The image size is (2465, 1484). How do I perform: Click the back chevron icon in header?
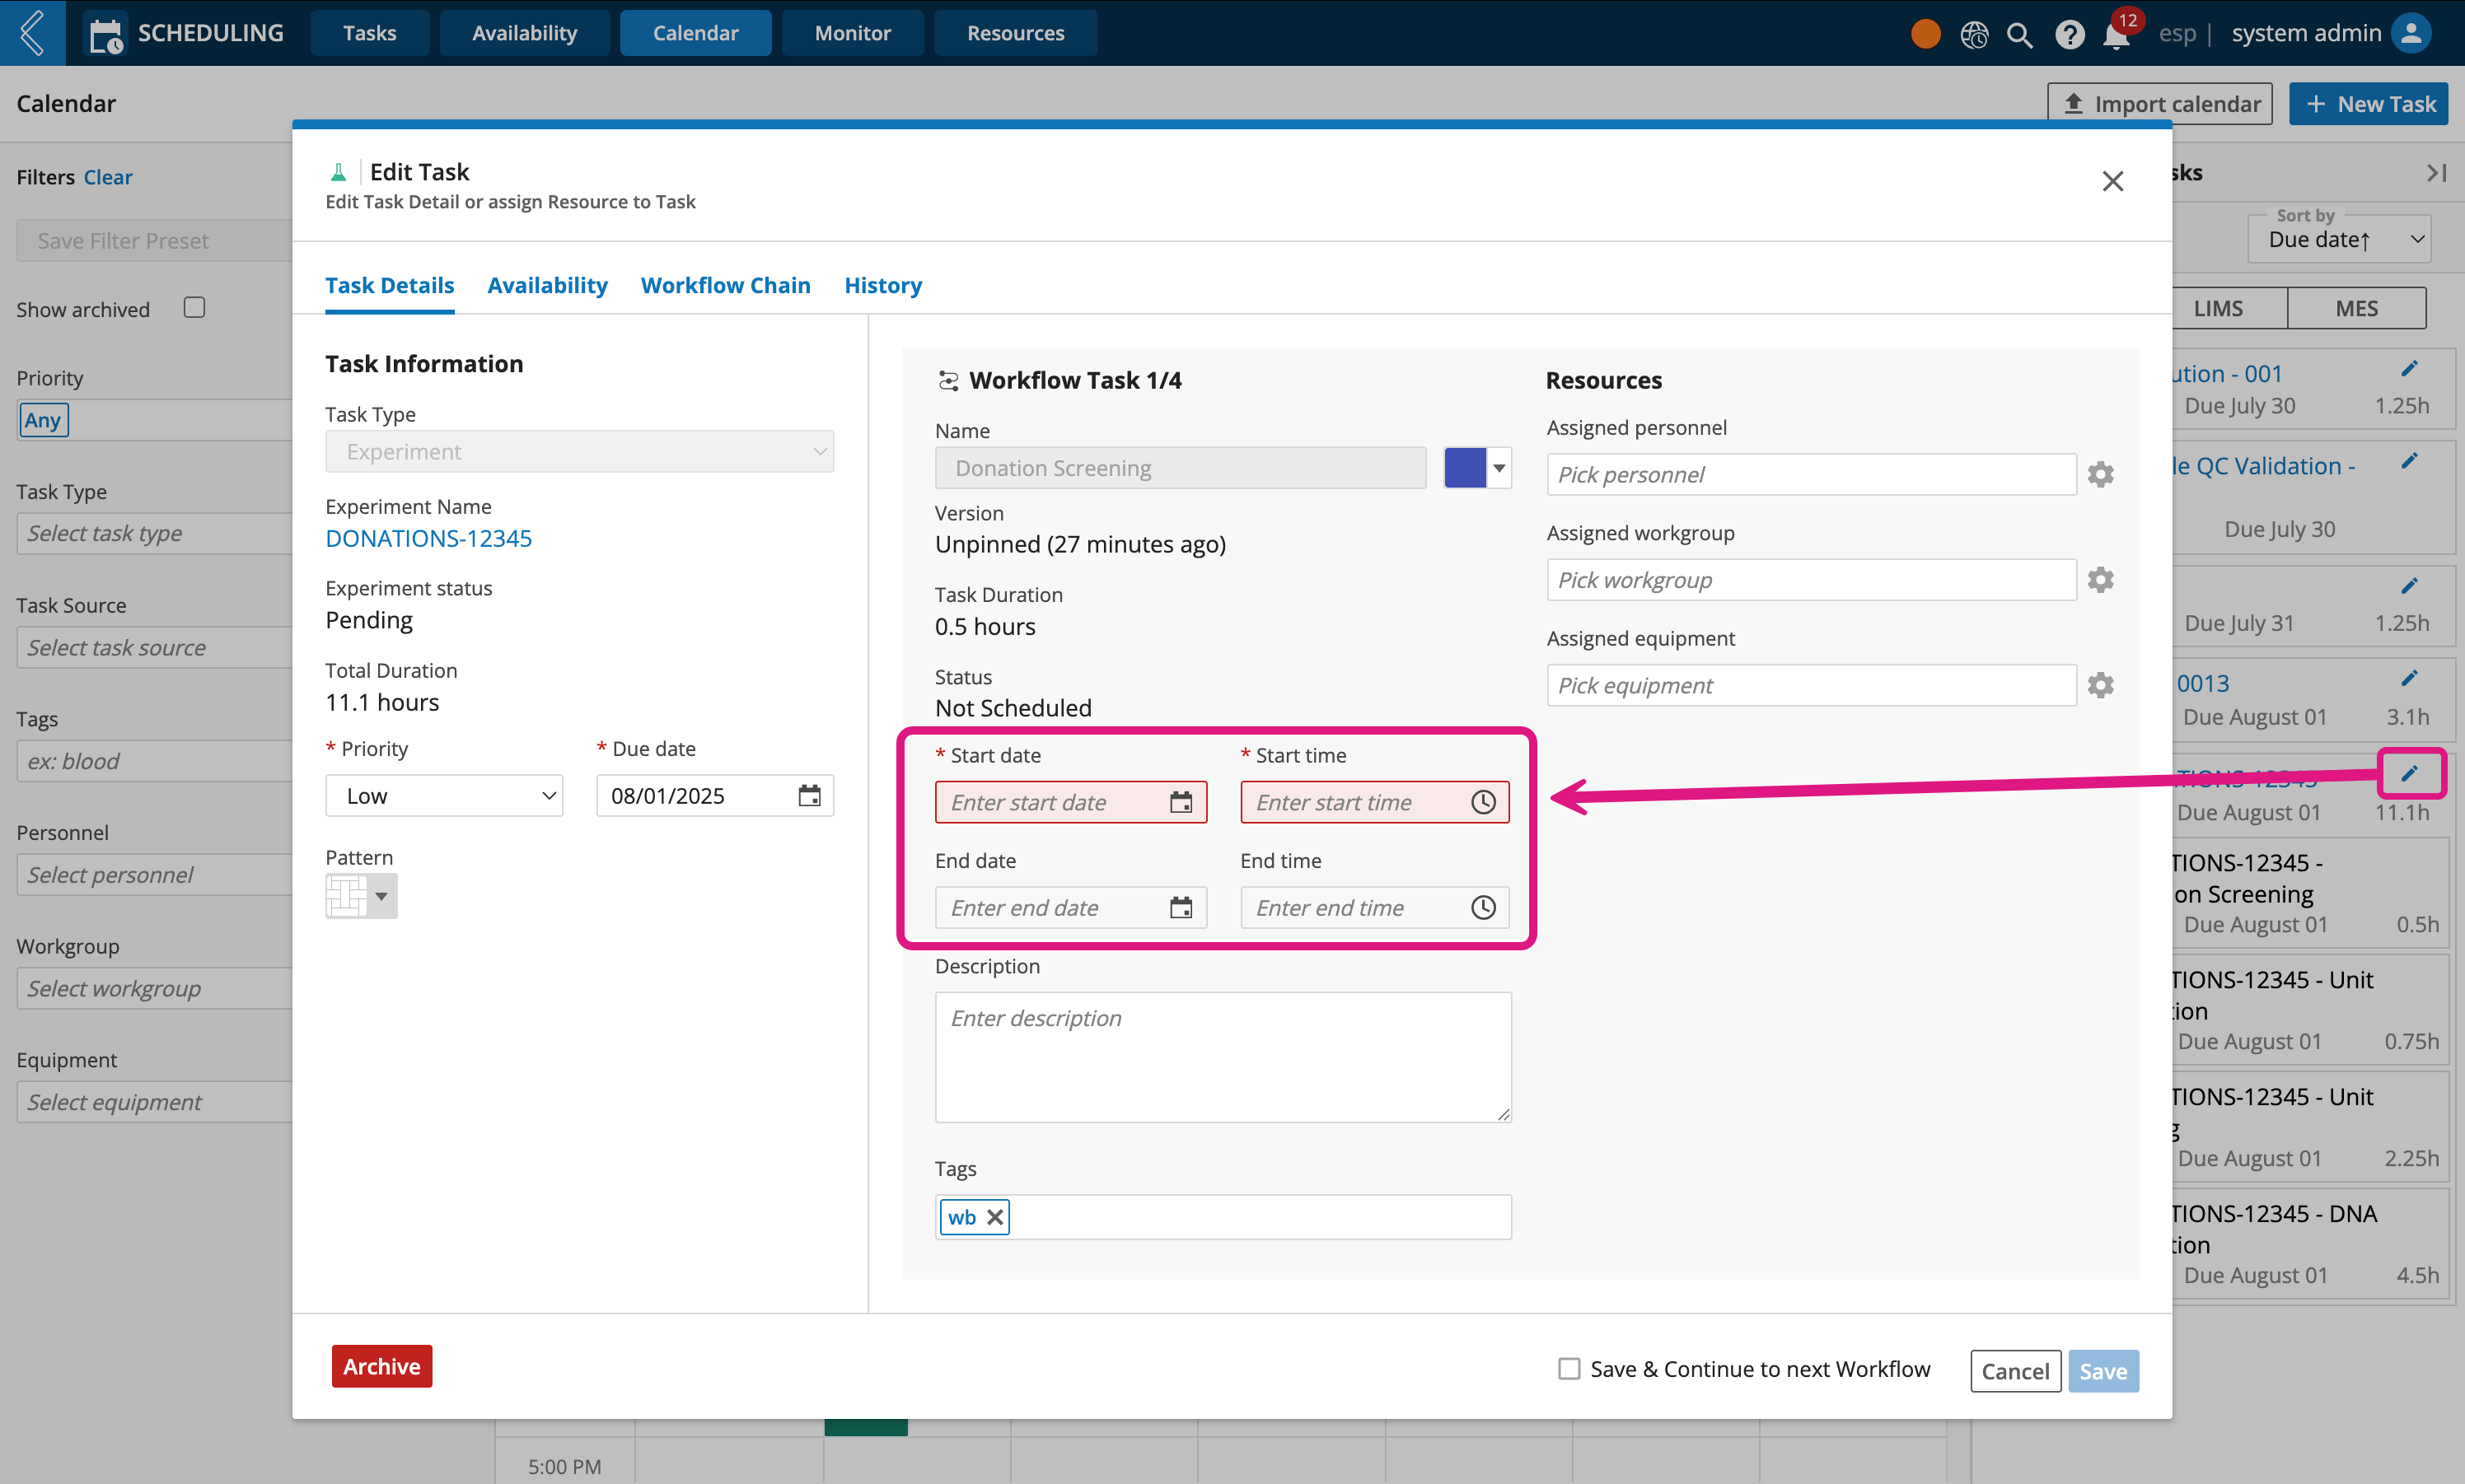(32, 33)
